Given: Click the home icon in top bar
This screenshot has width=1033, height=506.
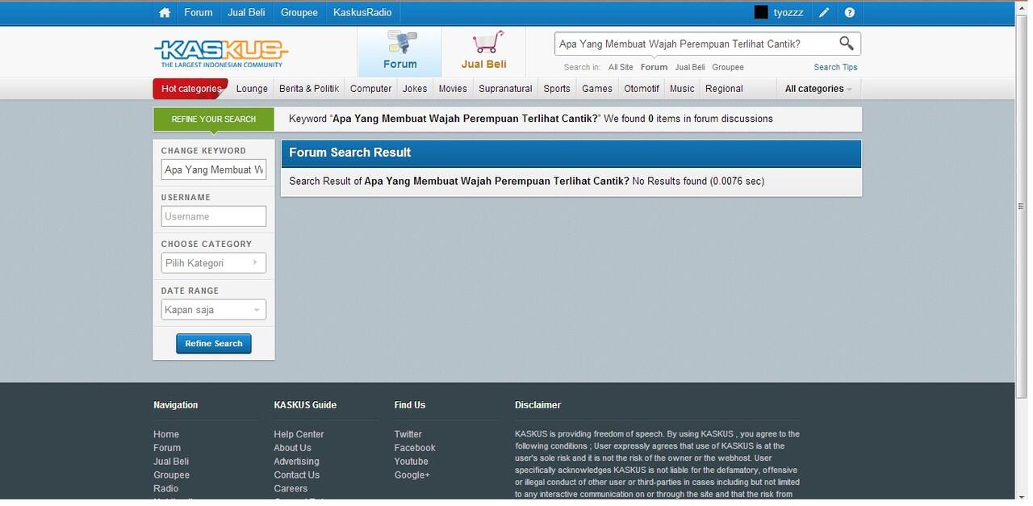Looking at the screenshot, I should (165, 13).
